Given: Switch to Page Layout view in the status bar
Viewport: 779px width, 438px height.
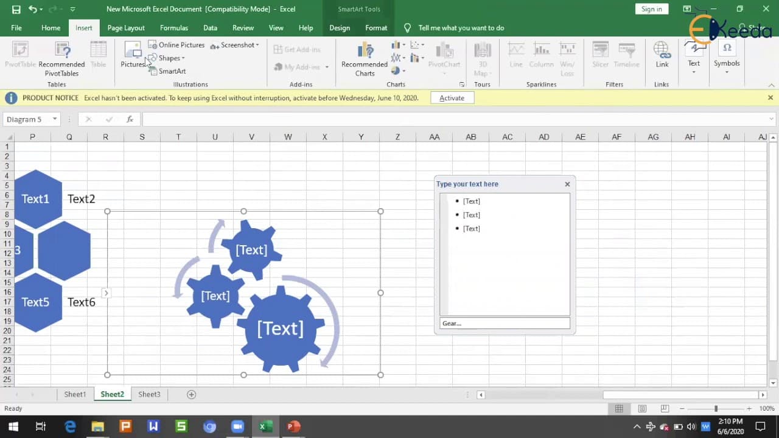Looking at the screenshot, I should [642, 409].
